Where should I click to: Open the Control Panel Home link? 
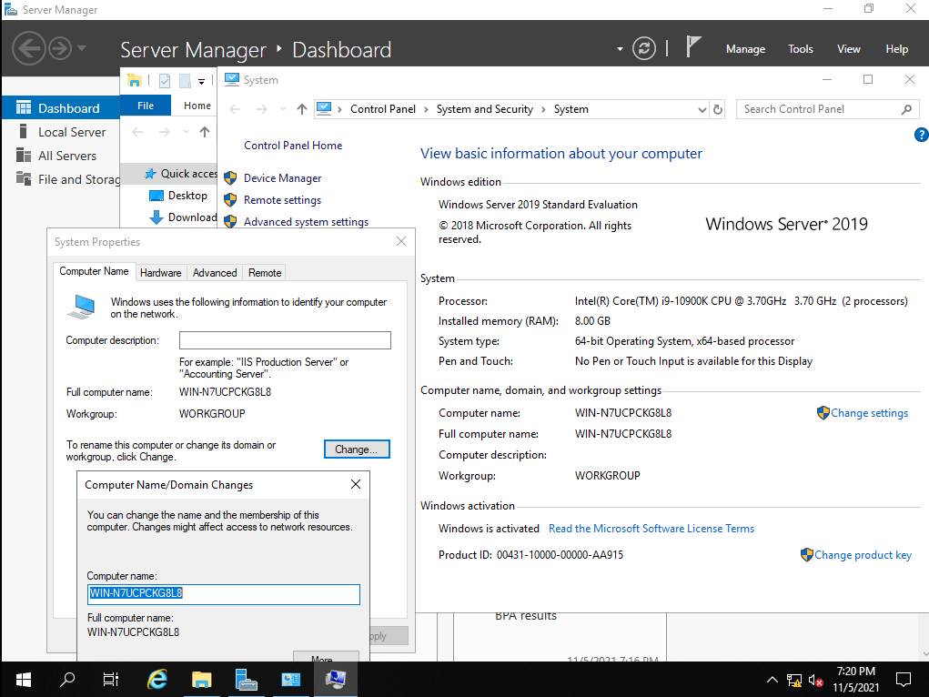tap(293, 146)
